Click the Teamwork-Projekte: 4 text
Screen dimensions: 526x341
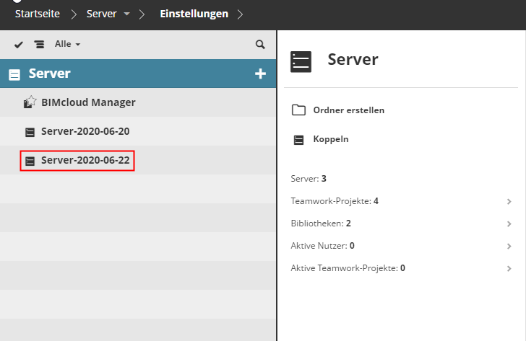click(x=335, y=201)
